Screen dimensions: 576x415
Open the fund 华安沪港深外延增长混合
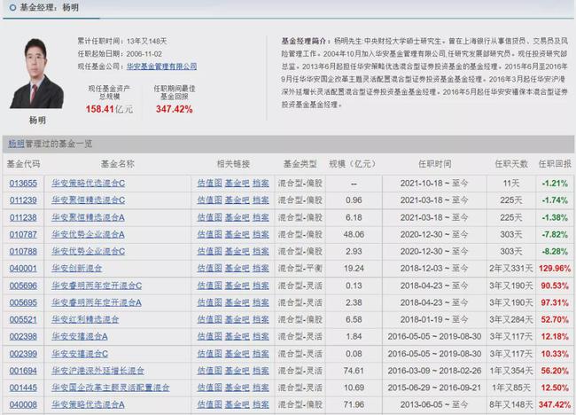coord(97,371)
